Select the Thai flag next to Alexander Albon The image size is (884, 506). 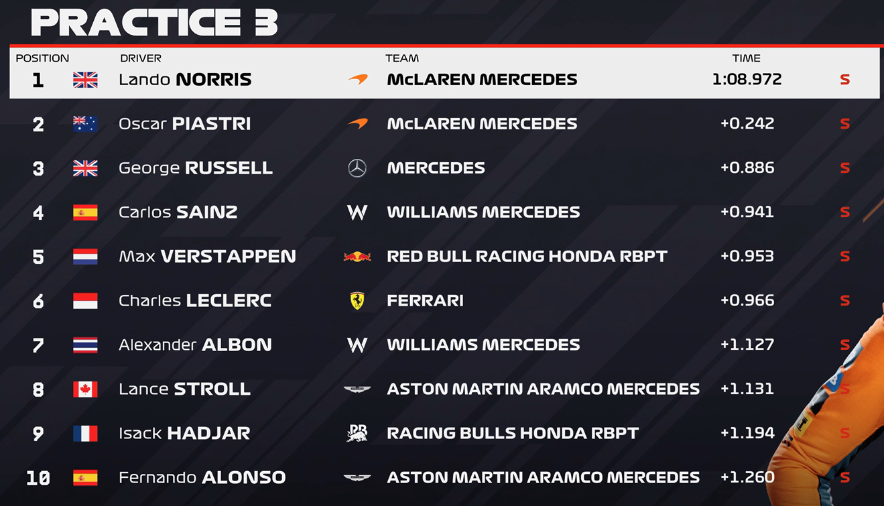pyautogui.click(x=85, y=345)
